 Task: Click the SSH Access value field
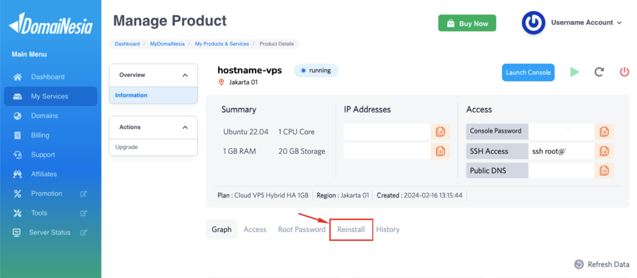click(x=562, y=151)
